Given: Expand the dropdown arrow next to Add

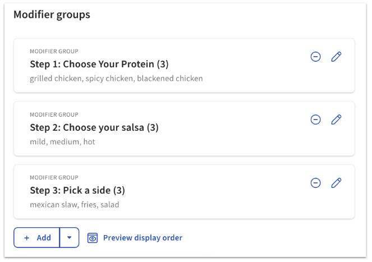Looking at the screenshot, I should 69,238.
